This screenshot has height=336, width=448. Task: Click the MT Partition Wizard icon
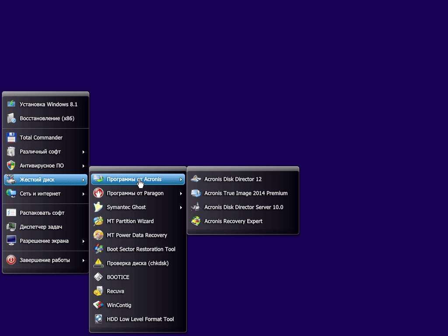pyautogui.click(x=98, y=221)
